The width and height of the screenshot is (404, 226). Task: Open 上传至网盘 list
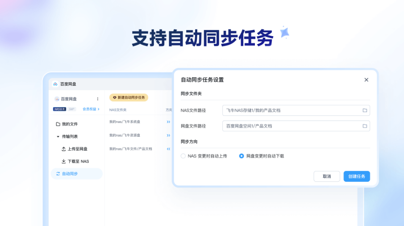coord(77,149)
